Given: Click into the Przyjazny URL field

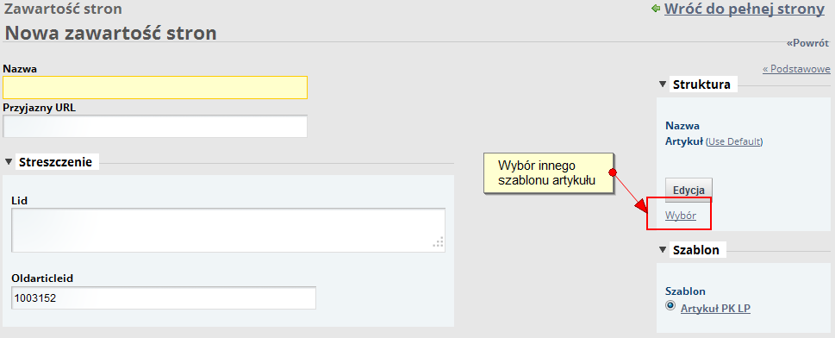Looking at the screenshot, I should tap(155, 127).
